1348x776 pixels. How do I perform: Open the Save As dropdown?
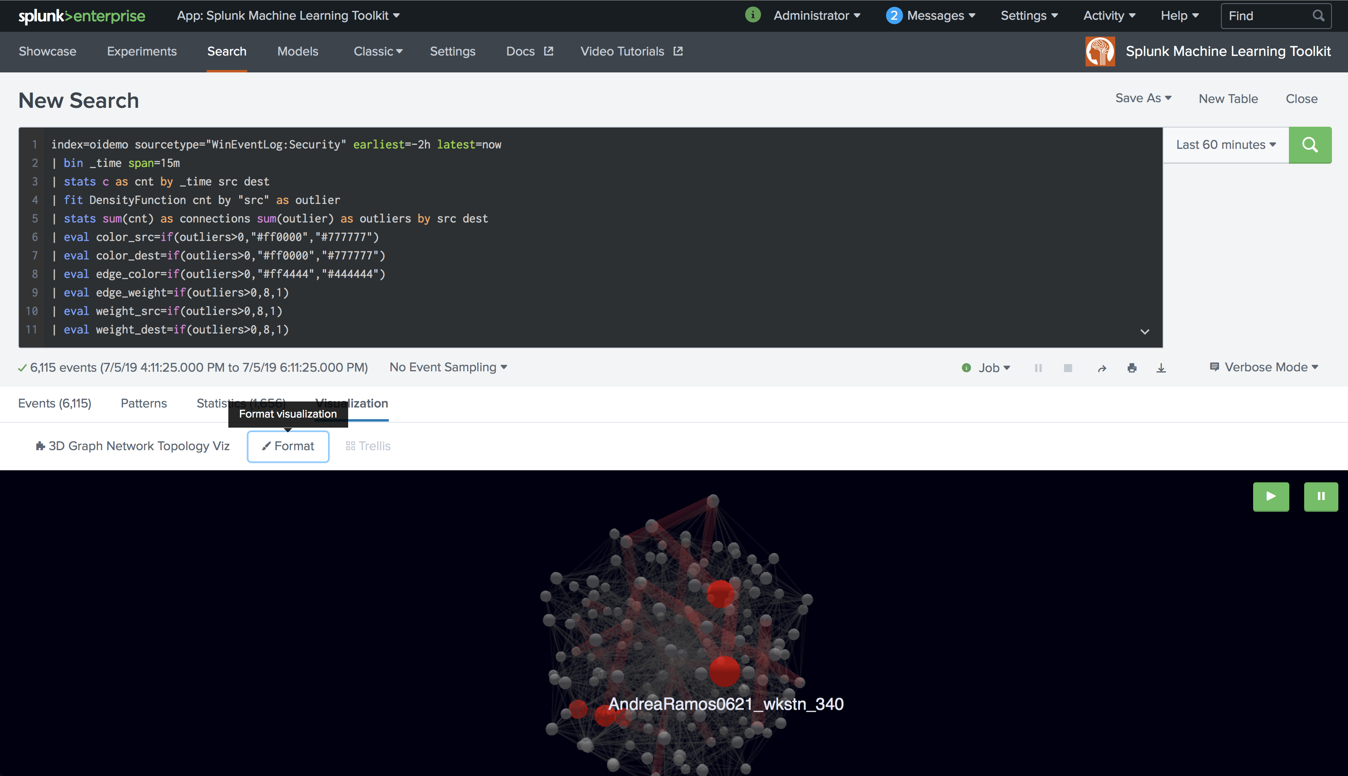tap(1143, 98)
